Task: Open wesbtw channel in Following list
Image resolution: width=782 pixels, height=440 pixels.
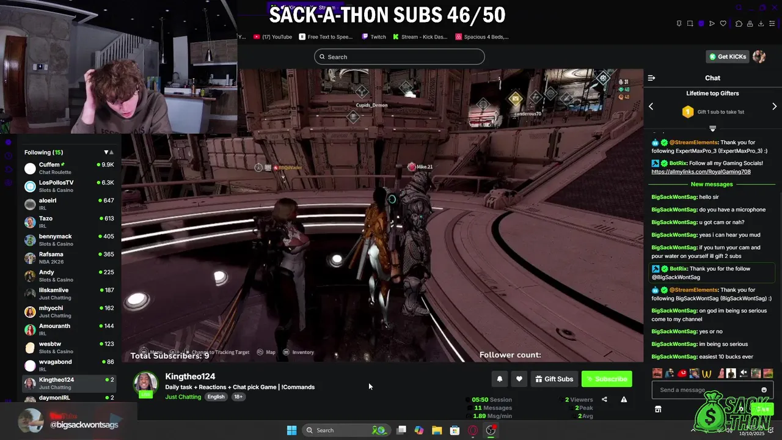Action: (x=69, y=348)
